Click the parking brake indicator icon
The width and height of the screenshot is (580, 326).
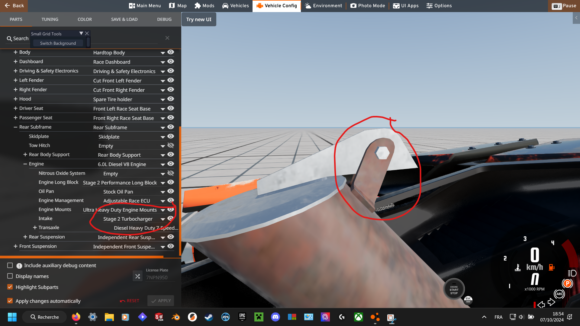pyautogui.click(x=567, y=283)
